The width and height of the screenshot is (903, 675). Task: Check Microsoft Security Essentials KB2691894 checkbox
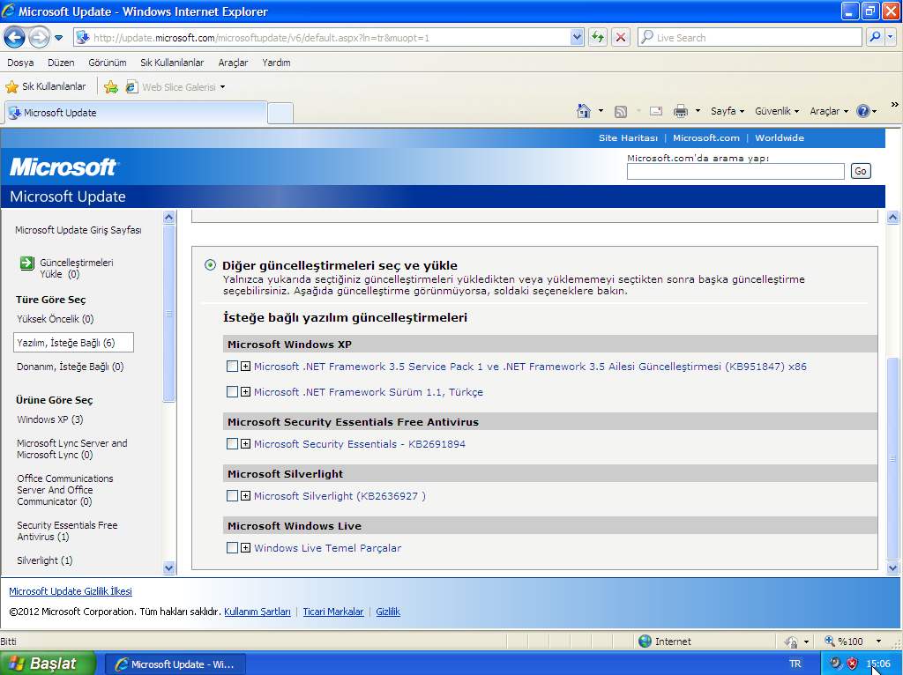pyautogui.click(x=232, y=443)
